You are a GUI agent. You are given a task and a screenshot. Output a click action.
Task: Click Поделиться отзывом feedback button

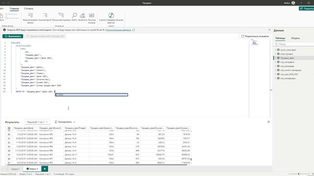click(255, 36)
